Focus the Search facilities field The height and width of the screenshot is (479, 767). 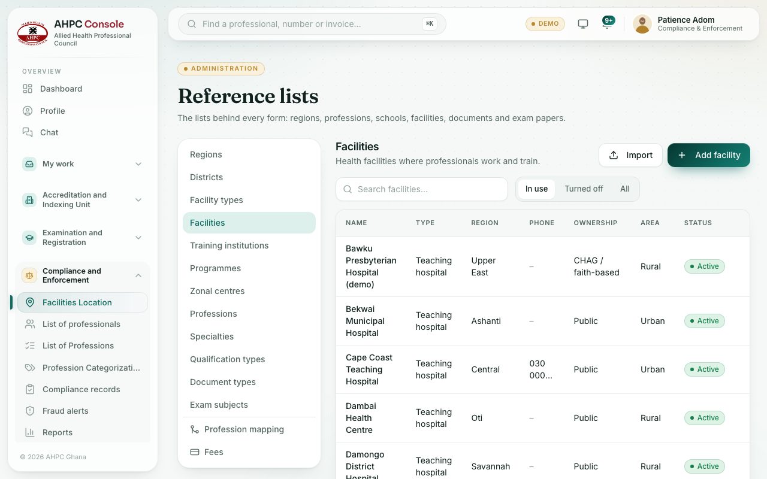[422, 189]
